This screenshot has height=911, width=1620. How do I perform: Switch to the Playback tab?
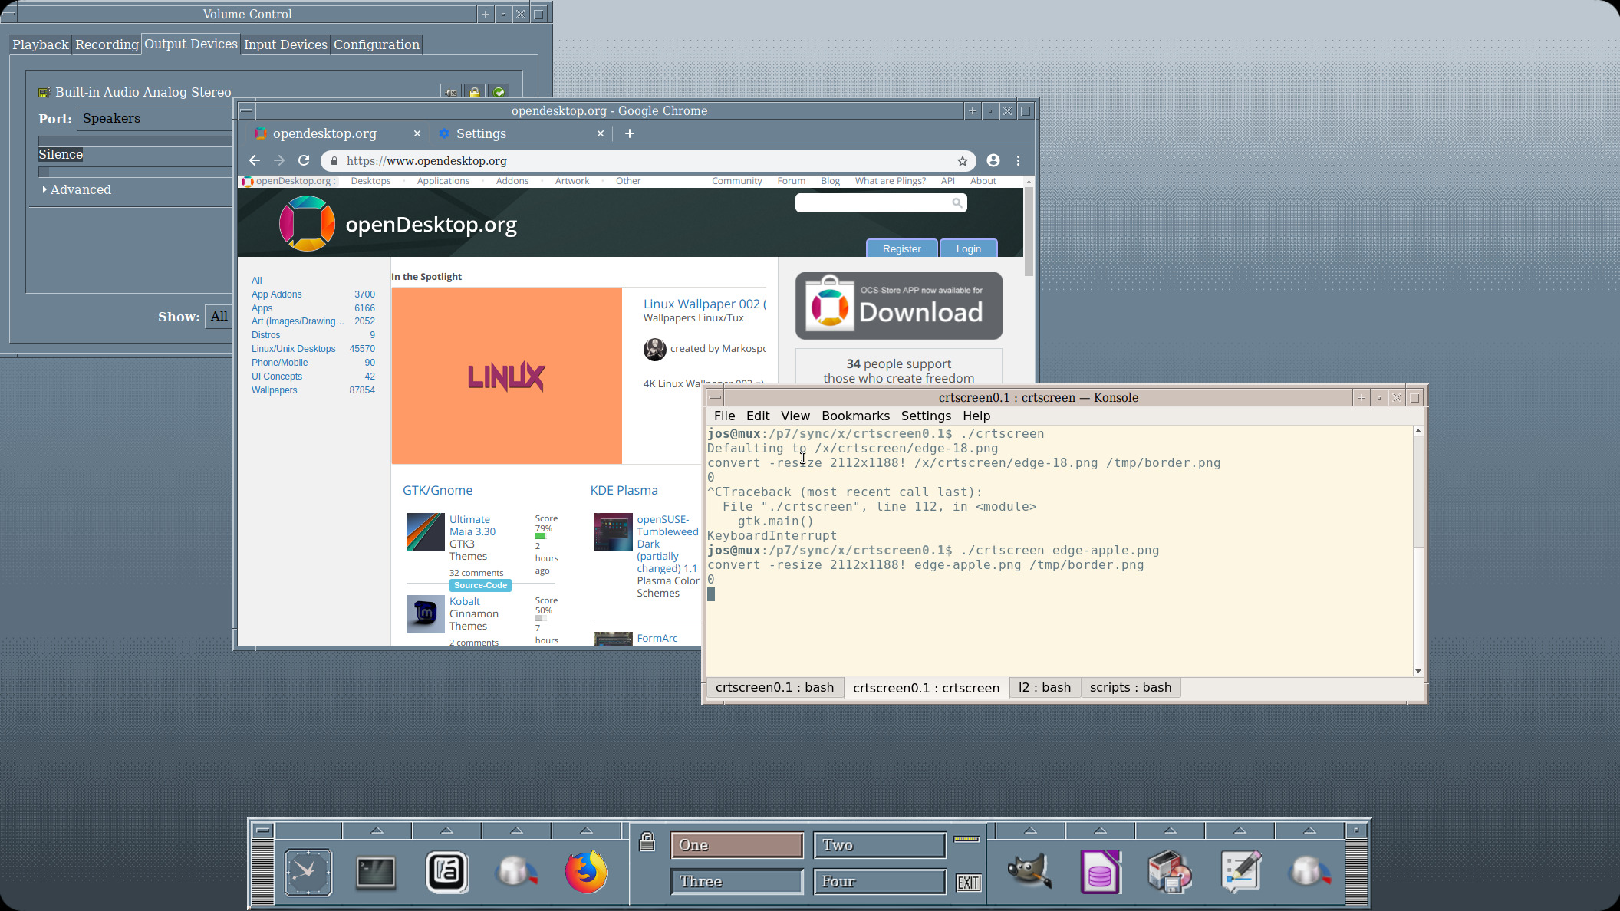click(x=41, y=44)
